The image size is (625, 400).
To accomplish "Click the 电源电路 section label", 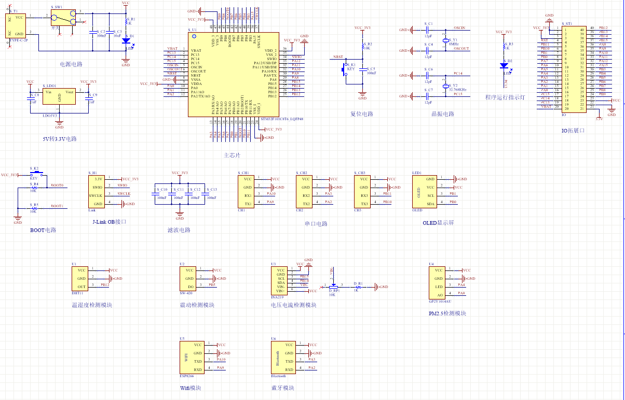I will (x=71, y=64).
